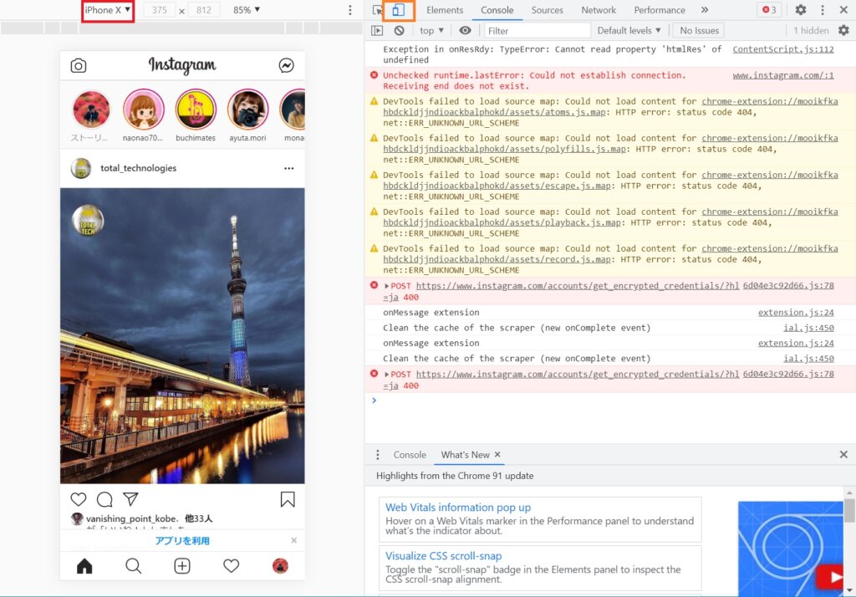Screen dimensions: 856x597
Task: Create live expression with eye icon
Action: click(x=465, y=31)
